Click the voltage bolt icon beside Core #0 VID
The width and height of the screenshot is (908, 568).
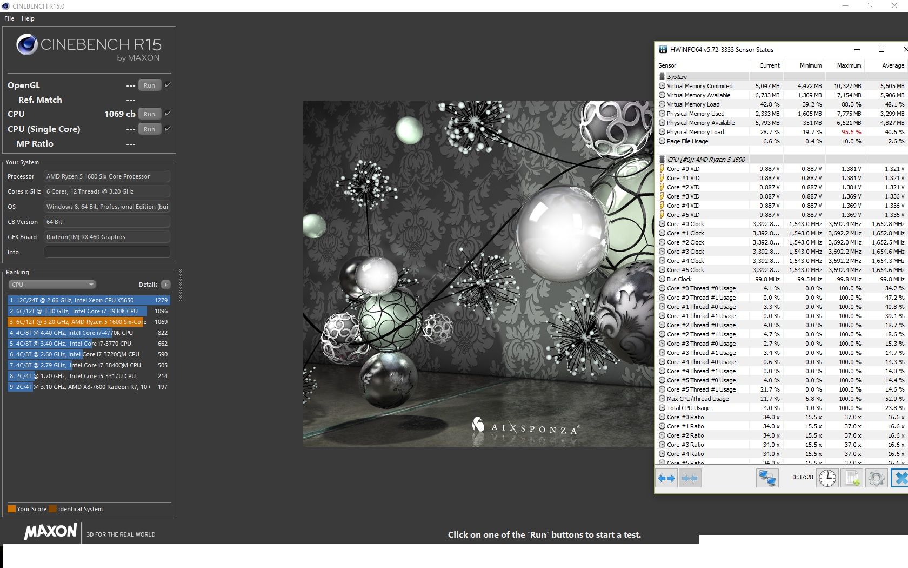pos(662,169)
